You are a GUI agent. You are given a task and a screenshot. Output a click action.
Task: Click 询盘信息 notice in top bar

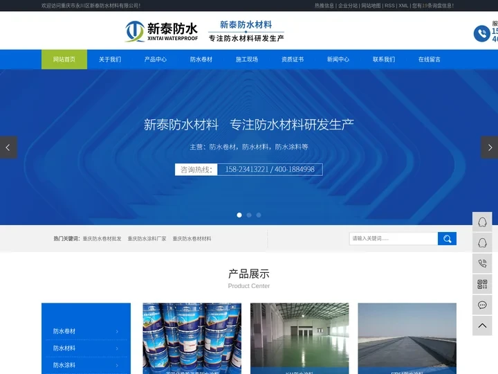pos(433,6)
